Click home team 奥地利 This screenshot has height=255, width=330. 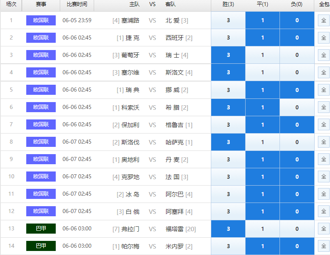130,160
